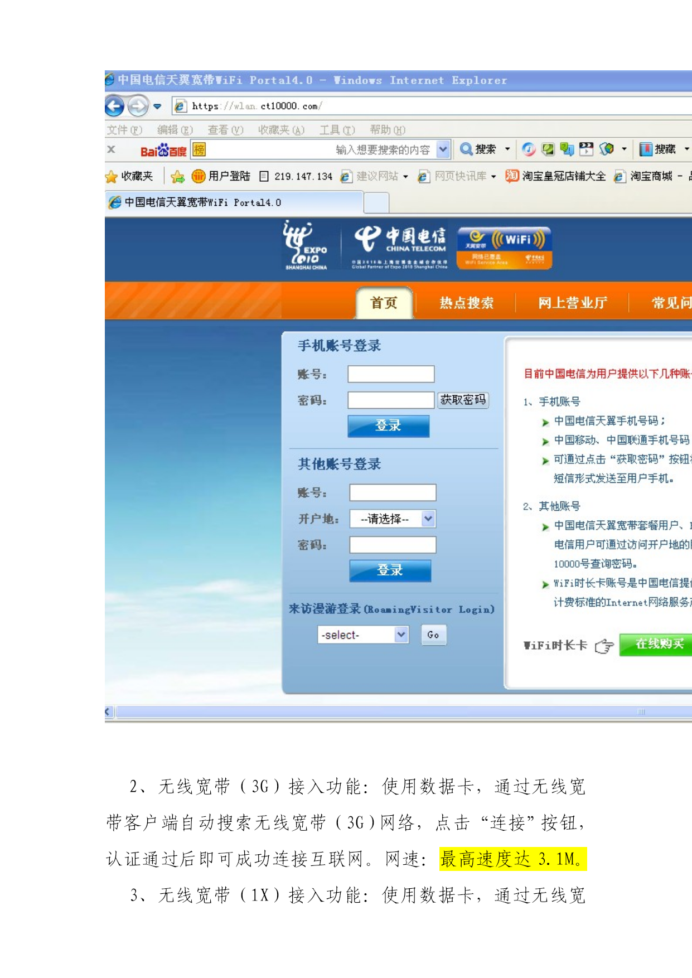Click the Baidu toolbar search input field
Screen dimensions: 692x978
click(x=321, y=149)
